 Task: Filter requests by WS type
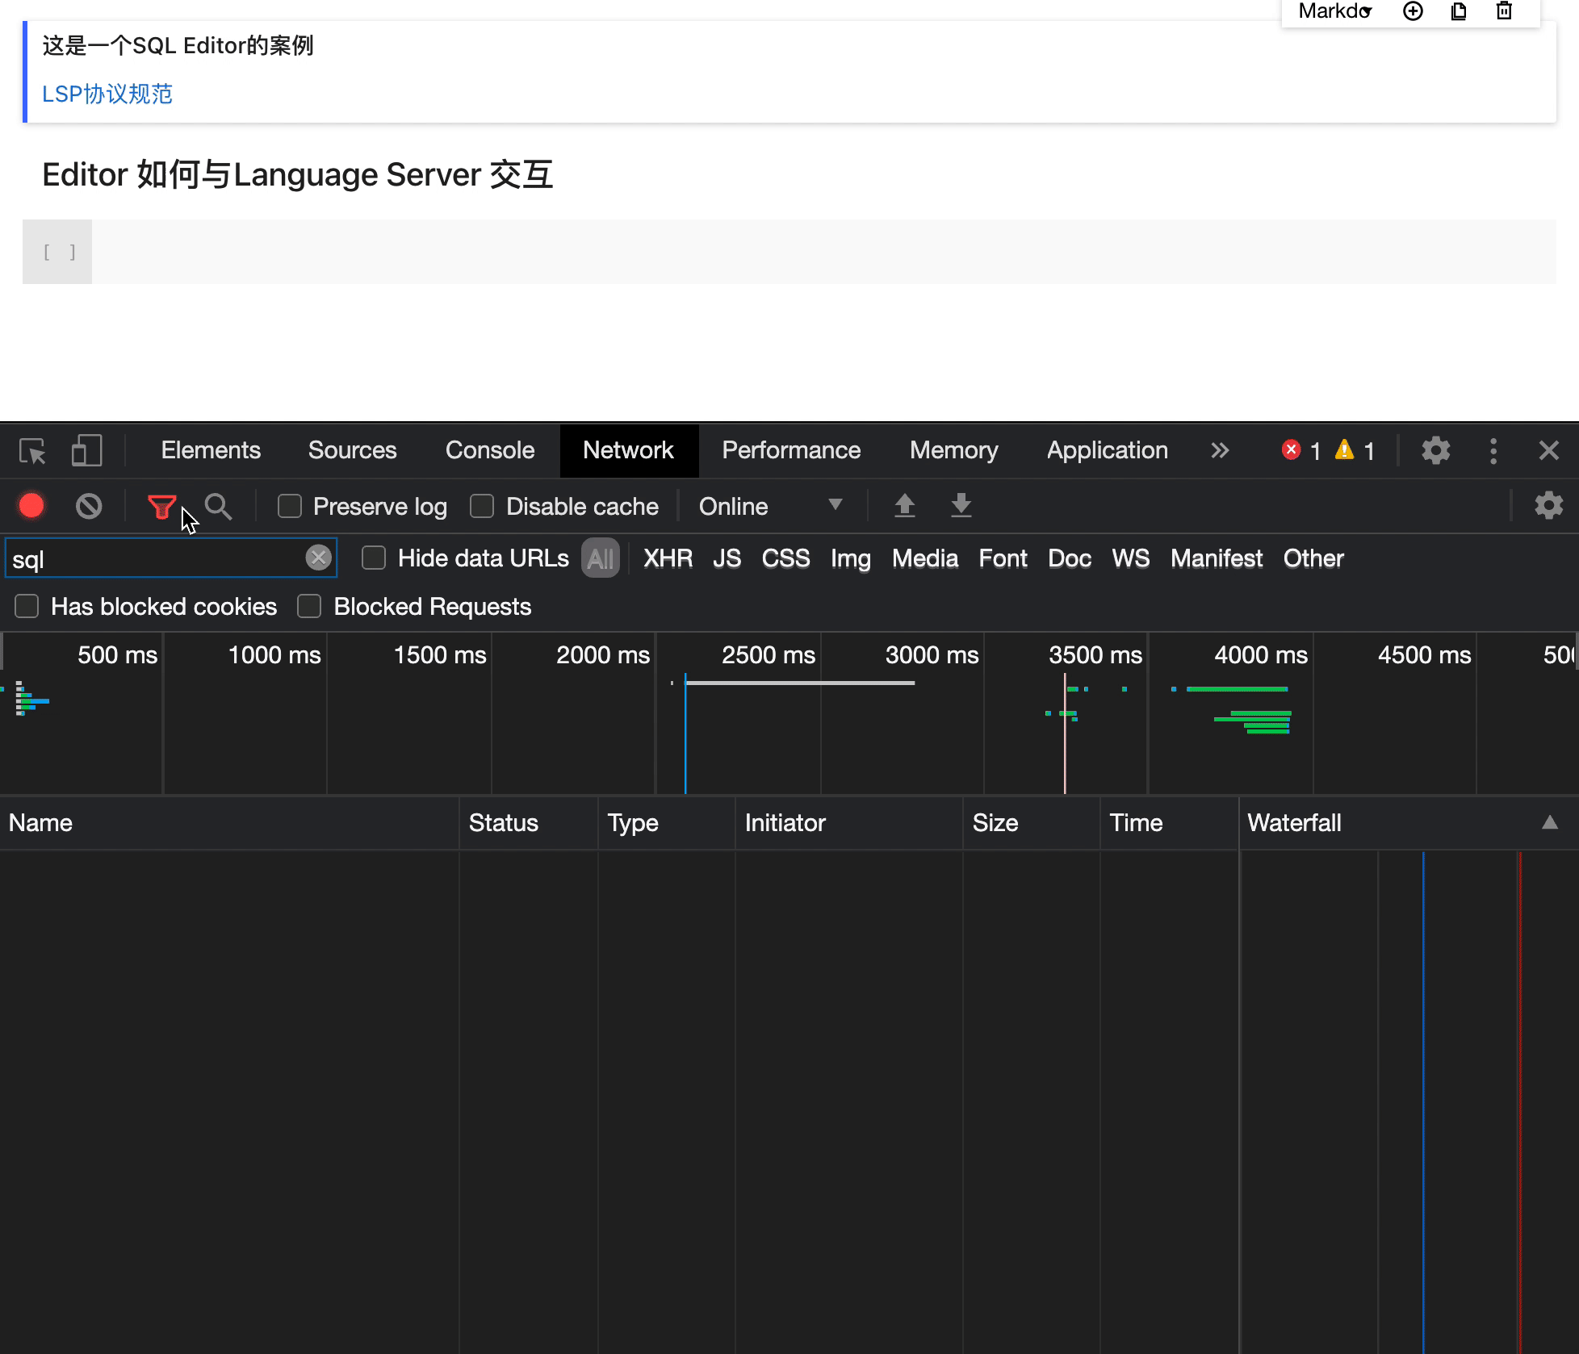click(1130, 558)
